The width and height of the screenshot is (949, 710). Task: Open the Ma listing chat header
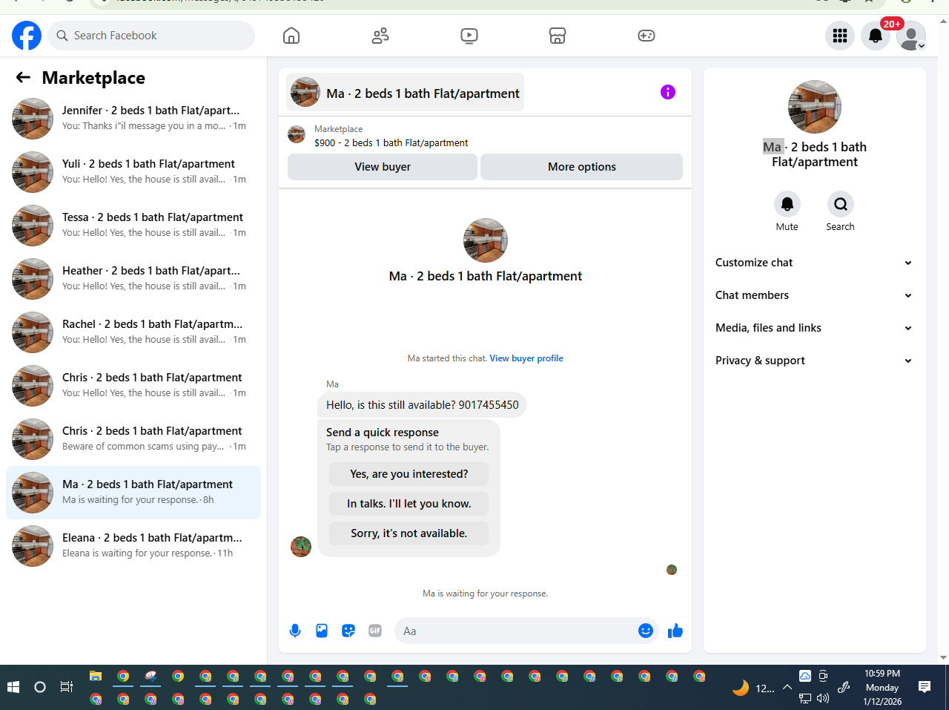click(406, 93)
